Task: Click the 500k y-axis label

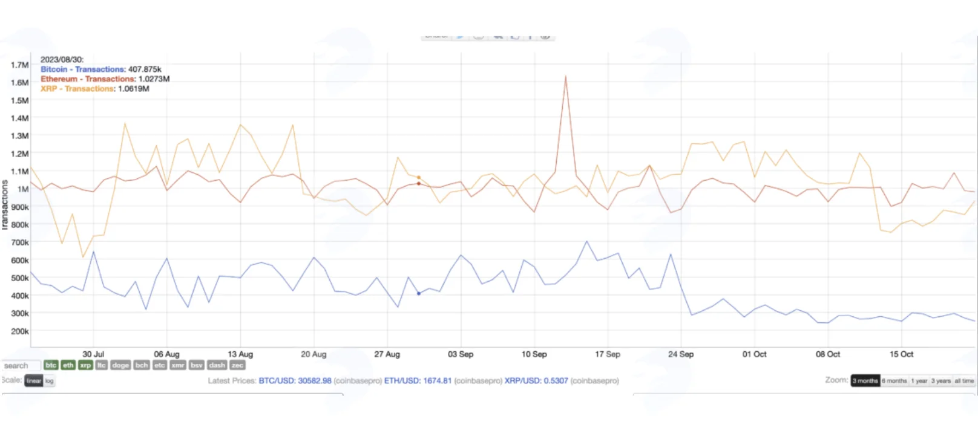Action: pyautogui.click(x=19, y=278)
